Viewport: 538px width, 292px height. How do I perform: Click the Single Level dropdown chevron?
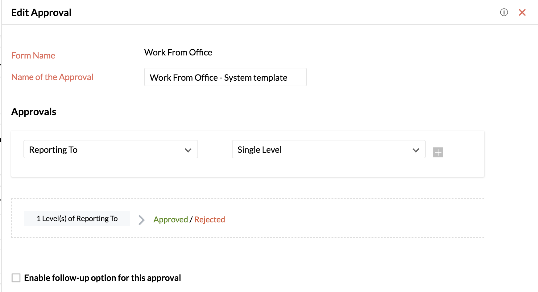tap(416, 150)
